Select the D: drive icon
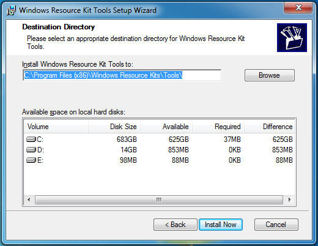The height and width of the screenshot is (246, 318). click(31, 150)
